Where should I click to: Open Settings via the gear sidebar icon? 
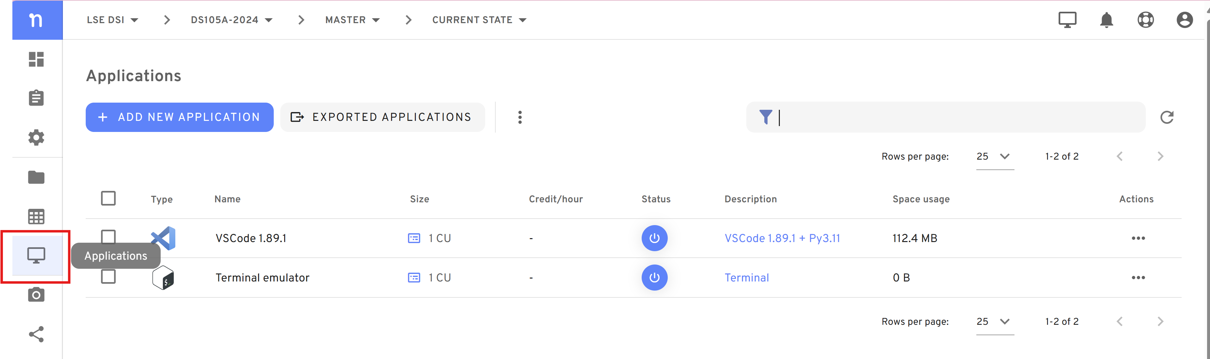point(36,137)
